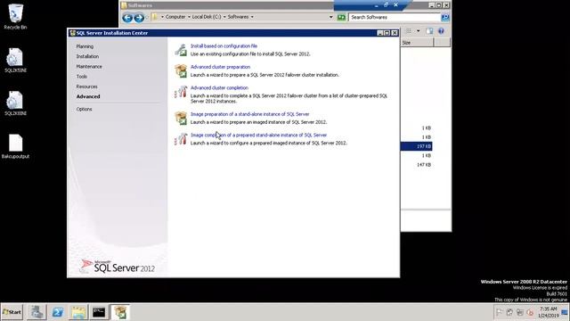Open the Planning section in sidebar
This screenshot has width=570, height=321.
pyautogui.click(x=85, y=46)
